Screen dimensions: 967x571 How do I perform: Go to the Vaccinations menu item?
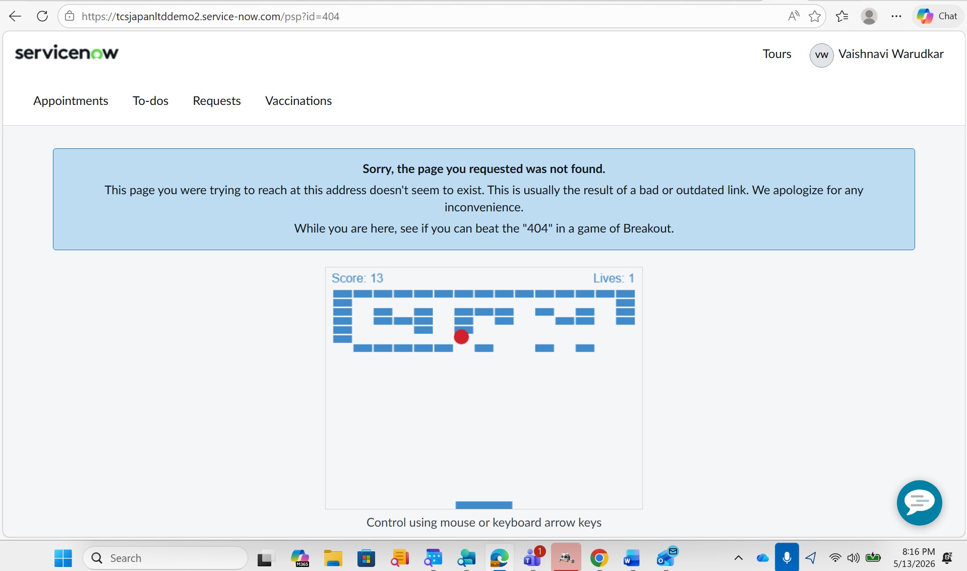coord(298,101)
